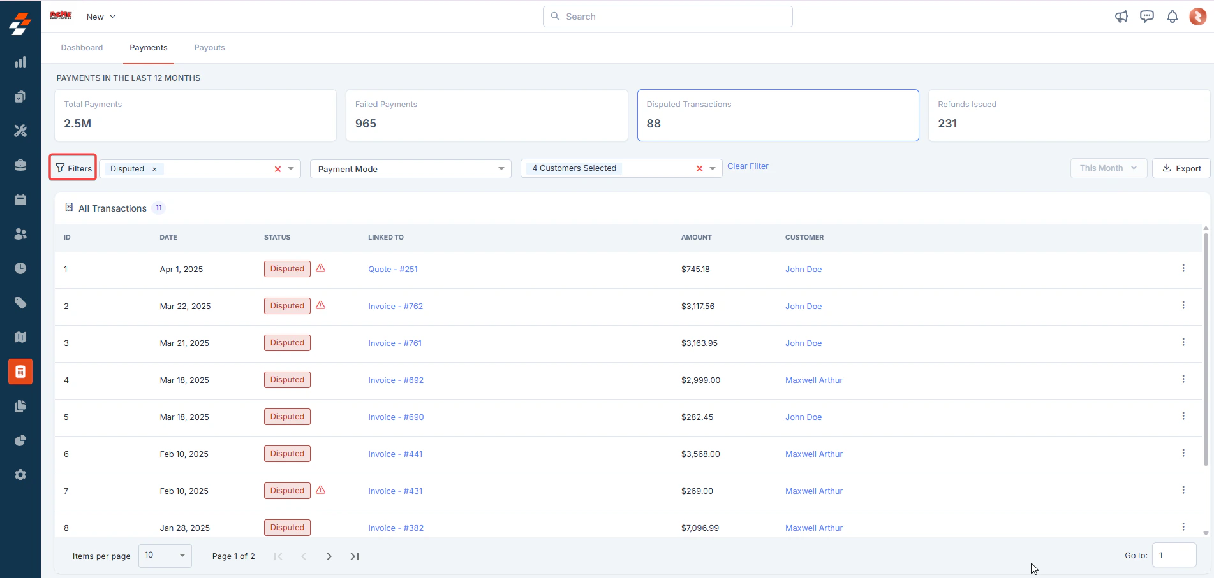Open the settings gear sidebar icon
This screenshot has width=1214, height=578.
pyautogui.click(x=20, y=475)
